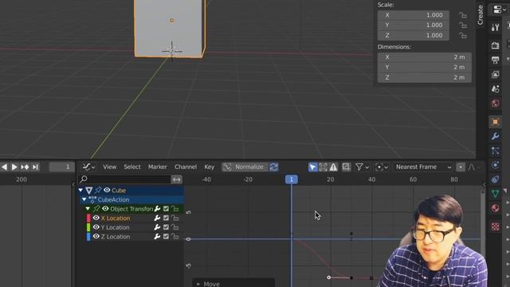Open the pivot point dropdown
Image resolution: width=510 pixels, height=287 pixels.
381,167
